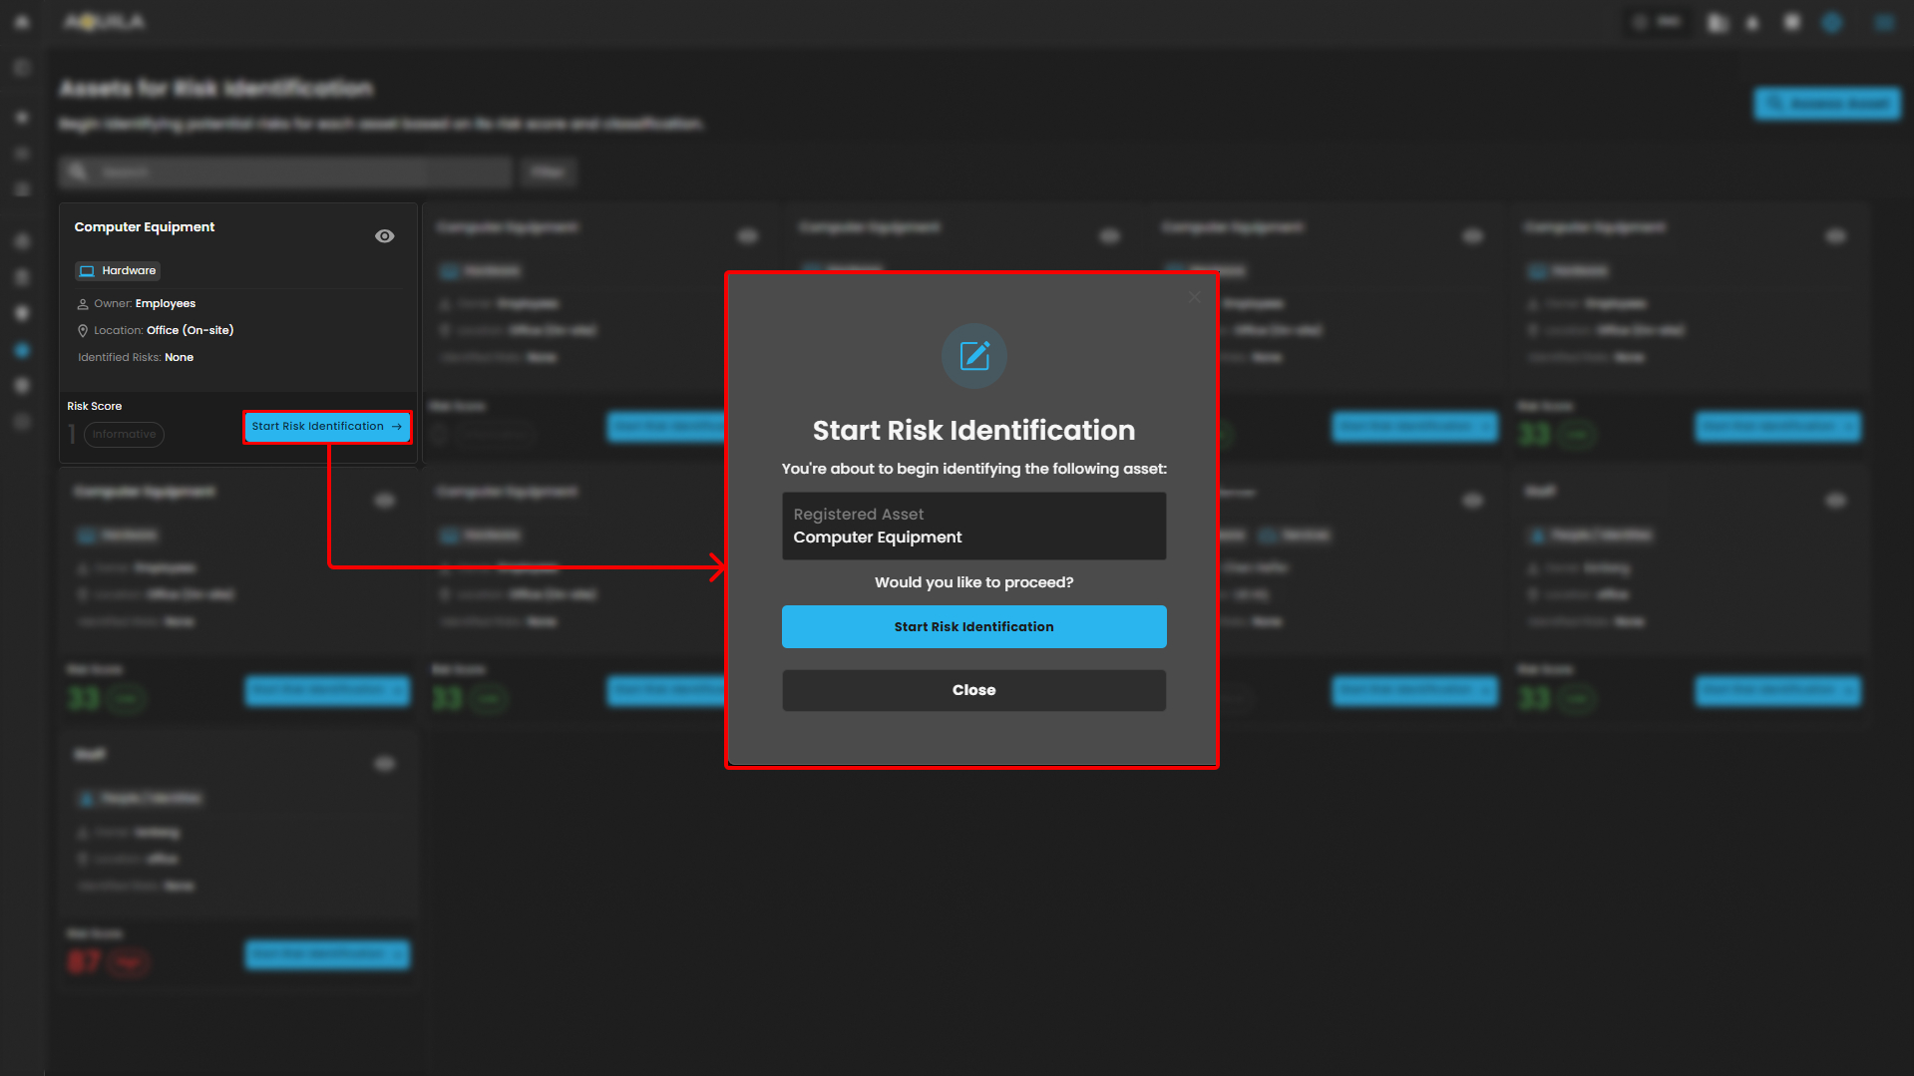Click the location pin icon beside Office (On-site)
This screenshot has height=1076, width=1914.
83,331
